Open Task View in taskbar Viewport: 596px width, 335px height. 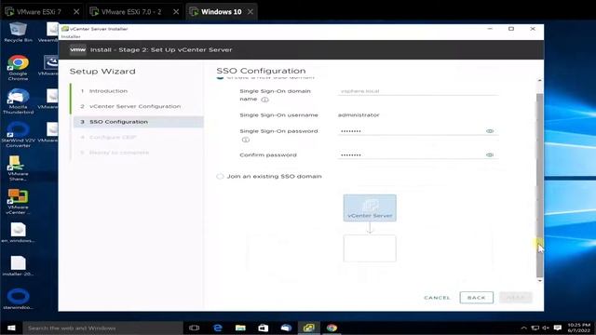[195, 328]
